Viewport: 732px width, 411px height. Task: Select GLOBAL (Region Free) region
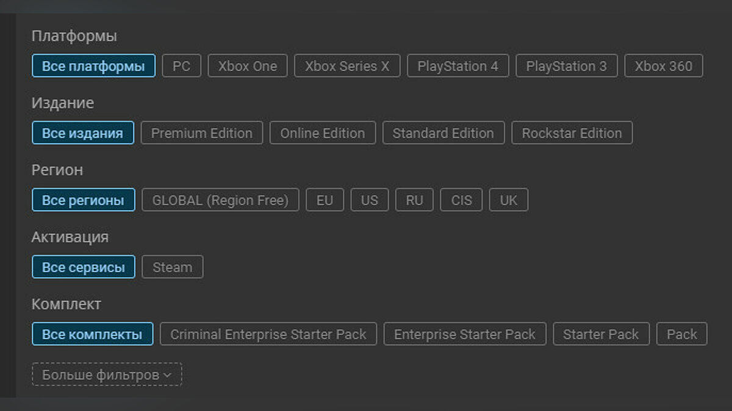coord(220,200)
